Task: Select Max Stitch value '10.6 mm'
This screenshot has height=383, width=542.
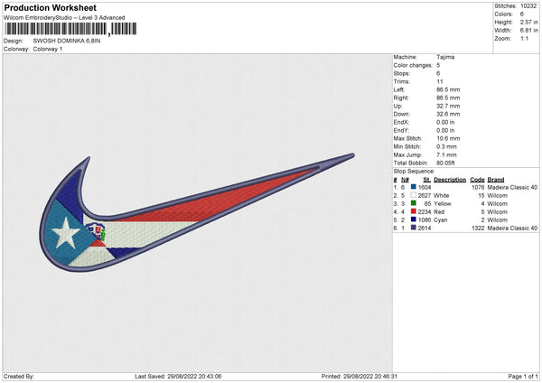Action: pos(448,138)
